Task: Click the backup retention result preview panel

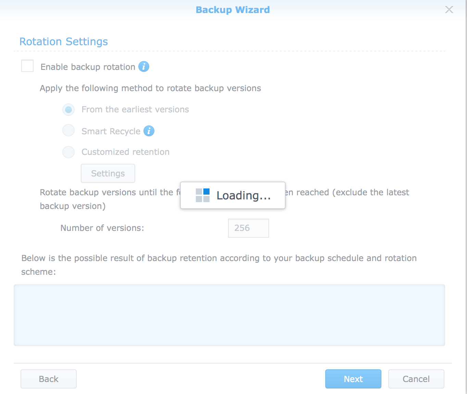Action: (x=229, y=315)
